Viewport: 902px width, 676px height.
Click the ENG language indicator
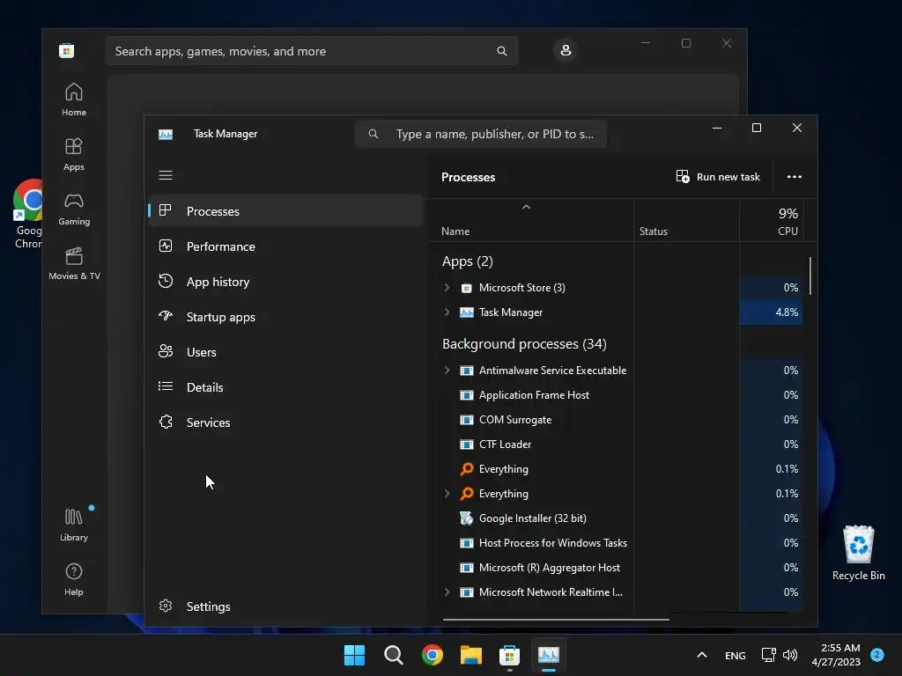pos(736,655)
